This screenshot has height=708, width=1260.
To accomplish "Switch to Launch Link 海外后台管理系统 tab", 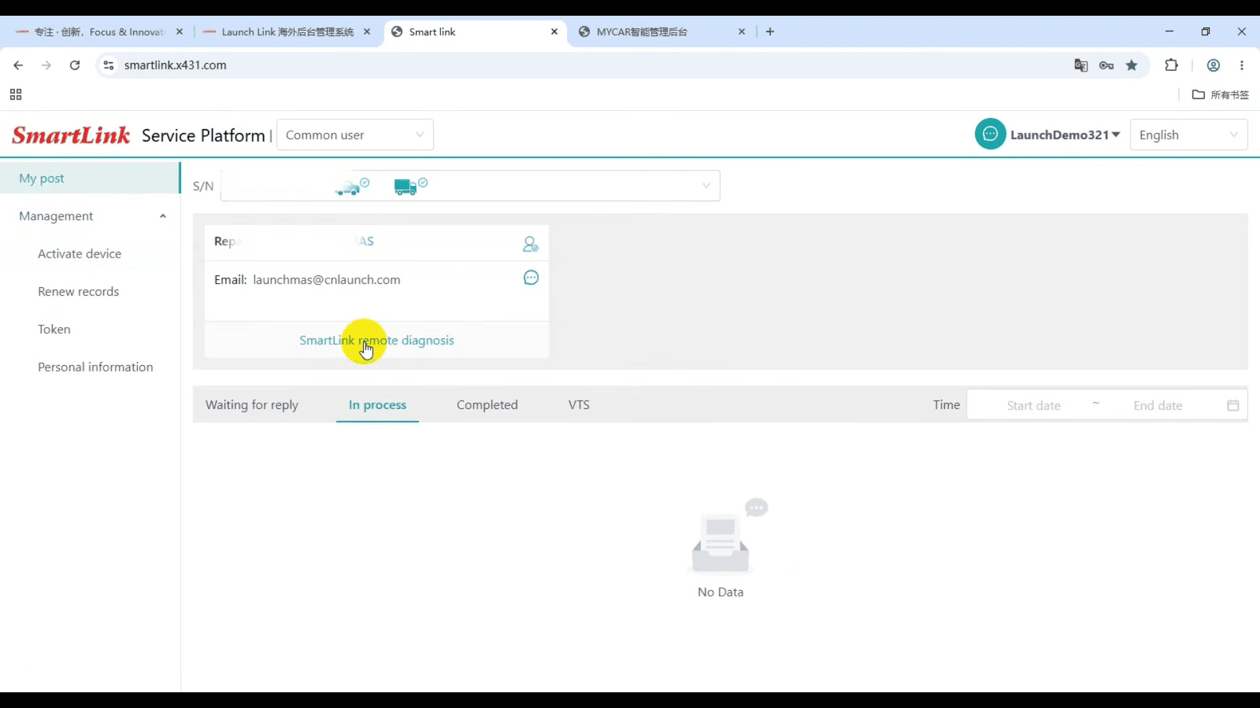I will click(x=287, y=31).
